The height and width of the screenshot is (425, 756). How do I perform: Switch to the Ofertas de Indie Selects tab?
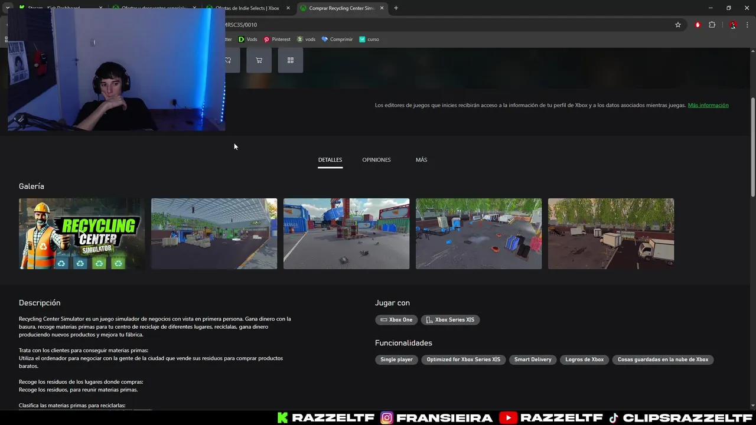[246, 8]
